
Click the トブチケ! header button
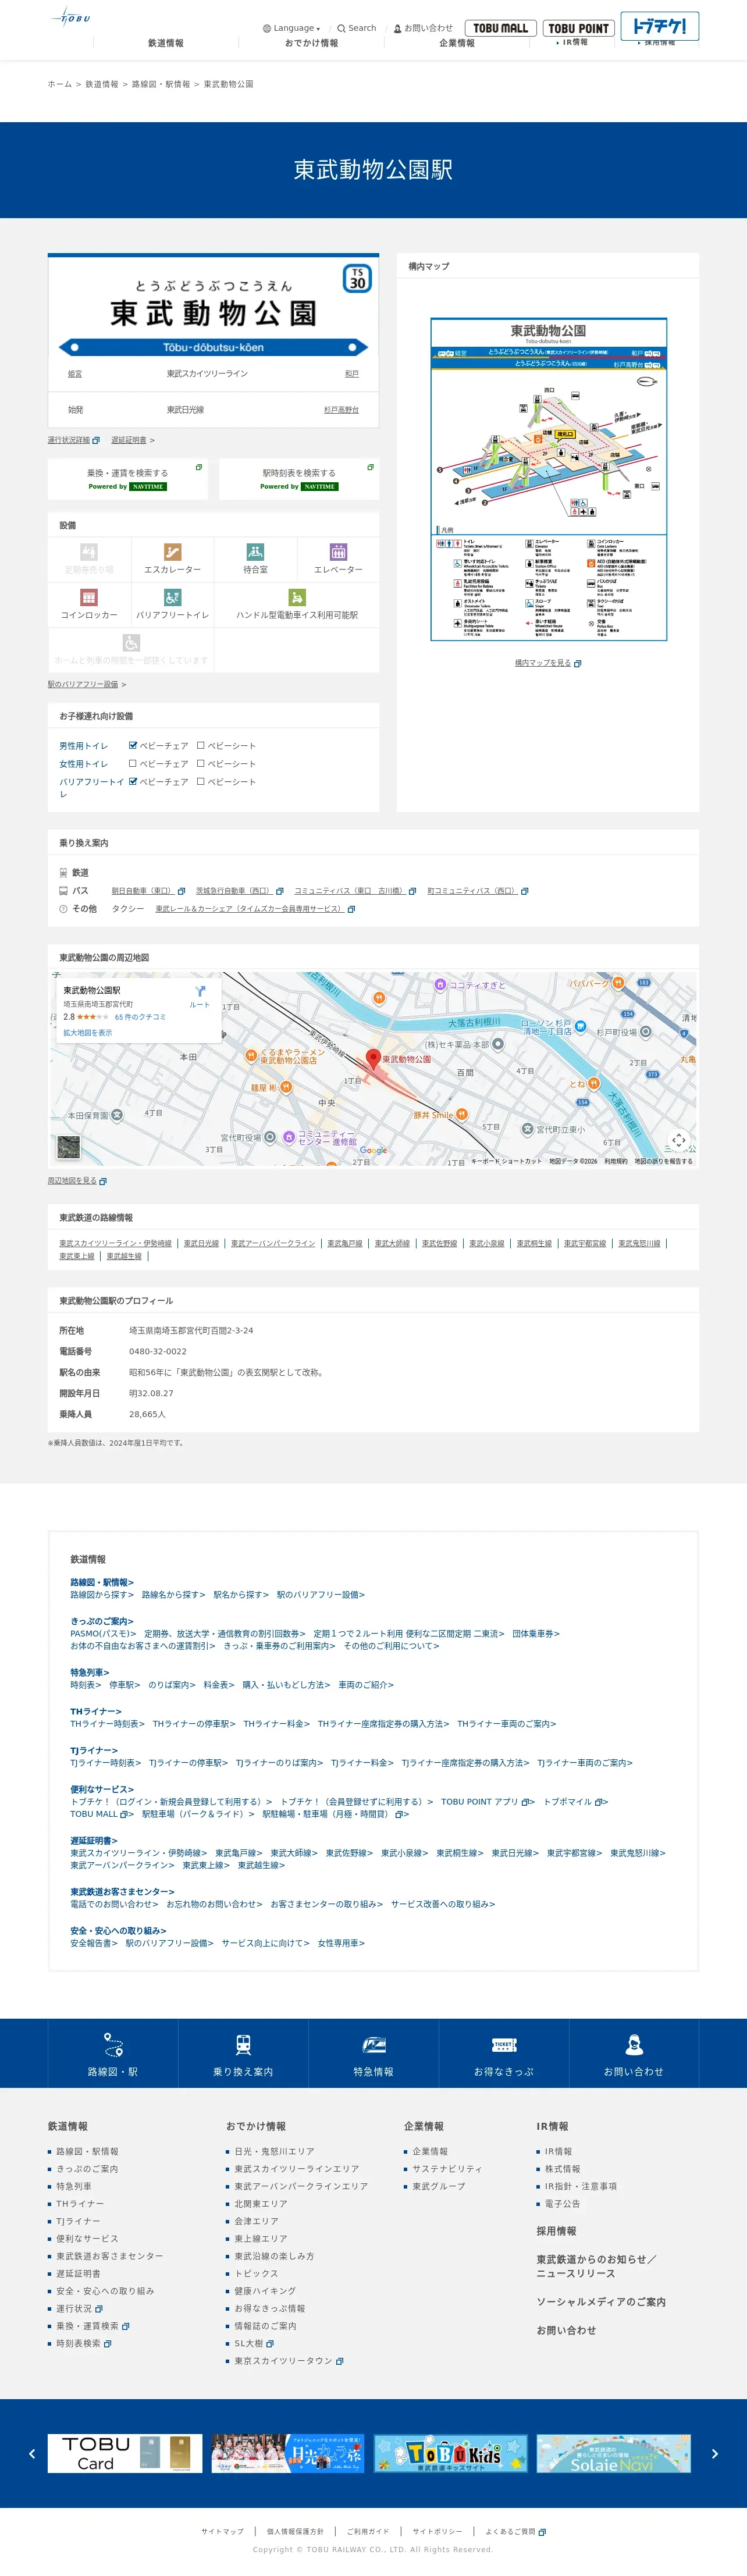tap(659, 25)
